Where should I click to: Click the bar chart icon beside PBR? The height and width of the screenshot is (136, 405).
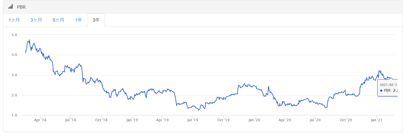tap(10, 7)
